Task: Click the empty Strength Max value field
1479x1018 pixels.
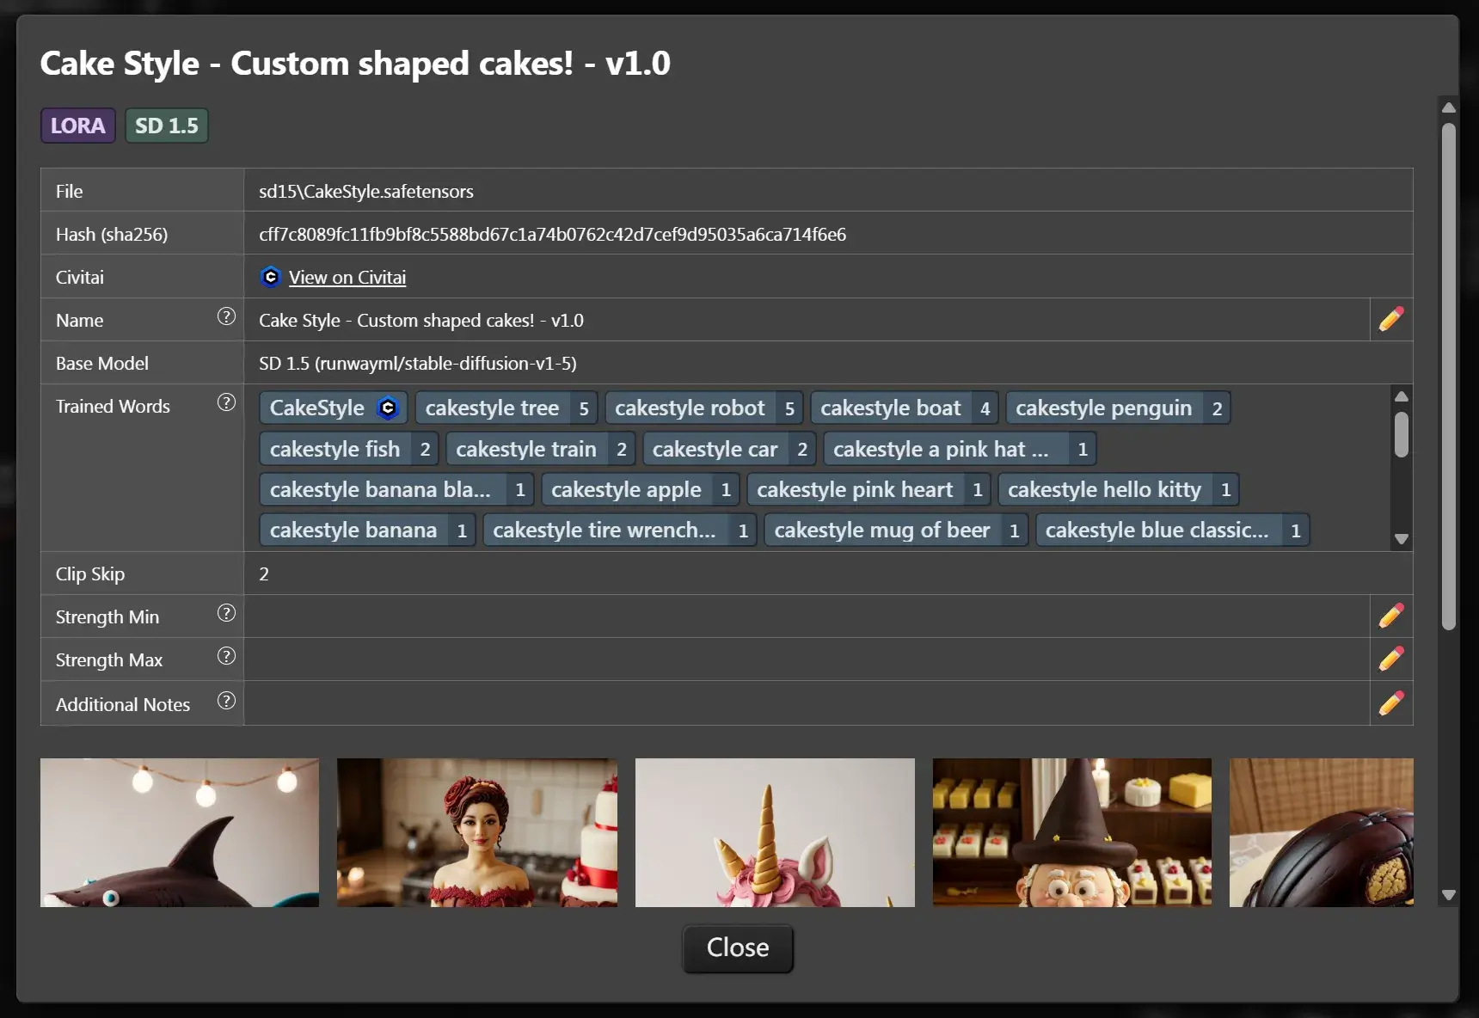Action: 807,659
